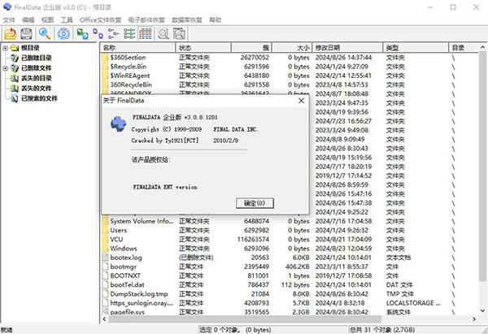Click the horizontal scrollbar left arrow
This screenshot has width=488, height=334.
tap(104, 319)
